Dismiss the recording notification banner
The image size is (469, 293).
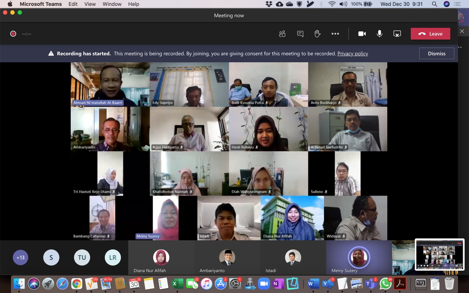click(x=437, y=53)
